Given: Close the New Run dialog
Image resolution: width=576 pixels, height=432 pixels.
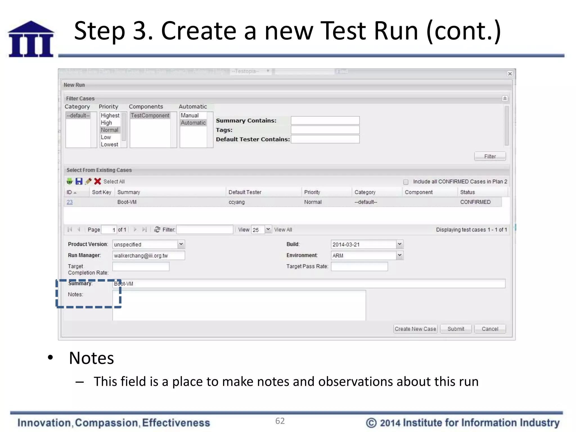Looking at the screenshot, I should point(510,74).
